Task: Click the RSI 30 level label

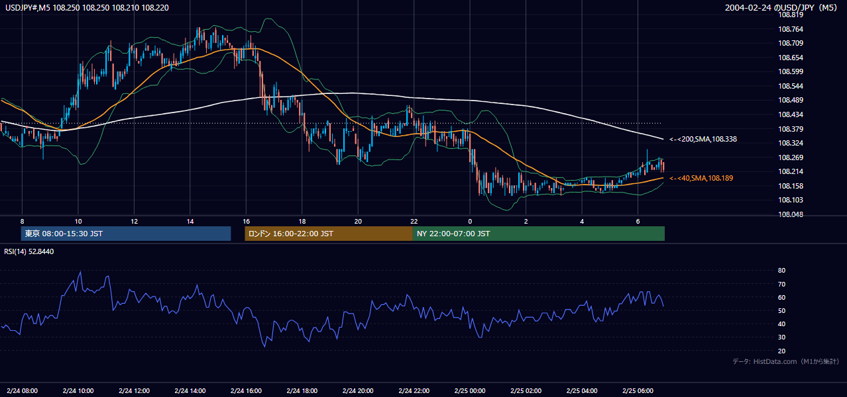Action: (x=781, y=338)
